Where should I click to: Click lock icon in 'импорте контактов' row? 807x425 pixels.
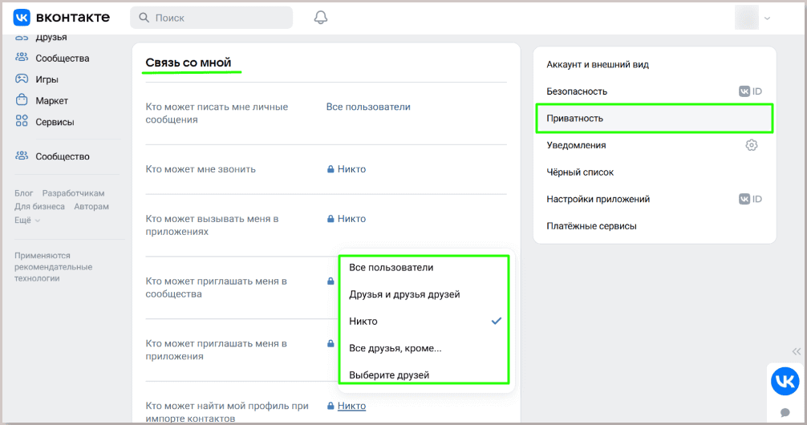pyautogui.click(x=331, y=406)
